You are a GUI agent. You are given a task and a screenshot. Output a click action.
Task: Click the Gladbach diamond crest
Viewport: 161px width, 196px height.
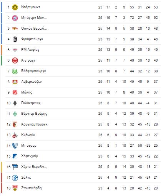pos(15,103)
